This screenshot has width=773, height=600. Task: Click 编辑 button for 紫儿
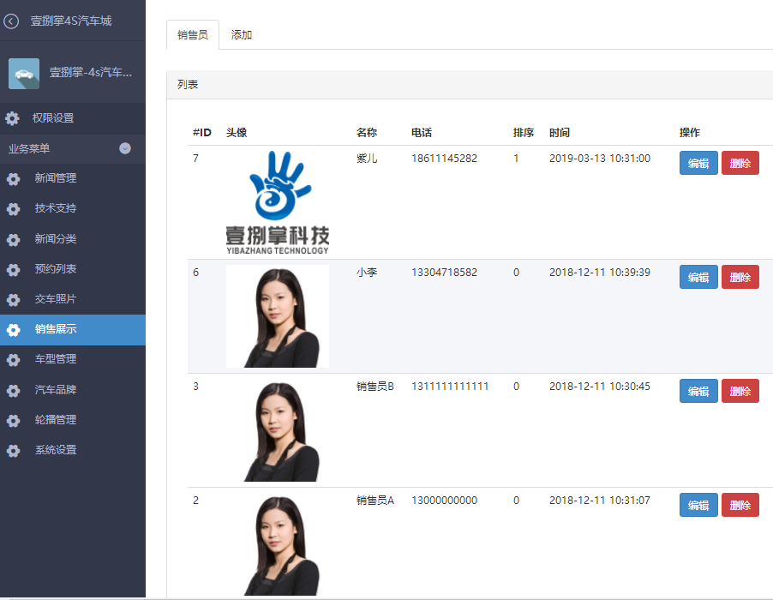(698, 163)
